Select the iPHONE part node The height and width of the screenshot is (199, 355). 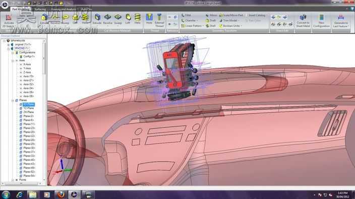click(x=22, y=49)
